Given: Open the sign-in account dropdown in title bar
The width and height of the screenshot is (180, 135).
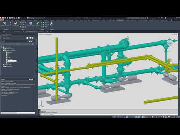Looking at the screenshot, I should point(153,18).
